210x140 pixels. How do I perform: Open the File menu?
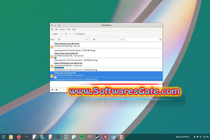point(52,29)
